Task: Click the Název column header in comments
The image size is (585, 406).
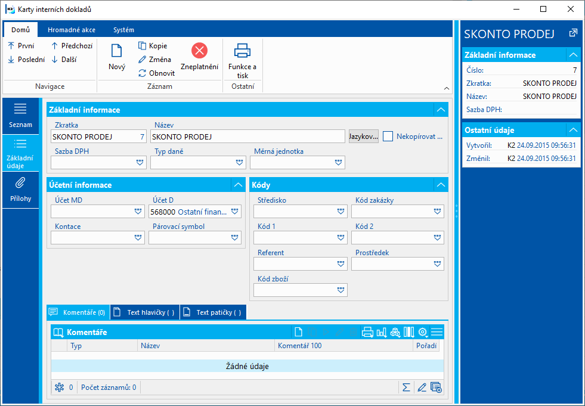Action: pos(206,346)
